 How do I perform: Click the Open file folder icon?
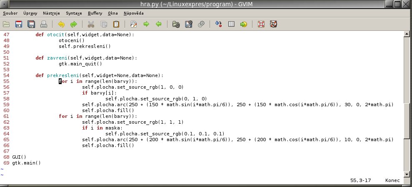6,25
